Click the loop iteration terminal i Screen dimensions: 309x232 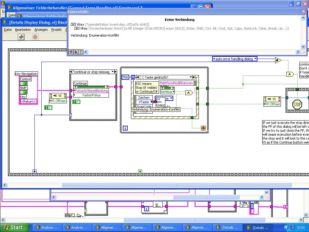125,128
